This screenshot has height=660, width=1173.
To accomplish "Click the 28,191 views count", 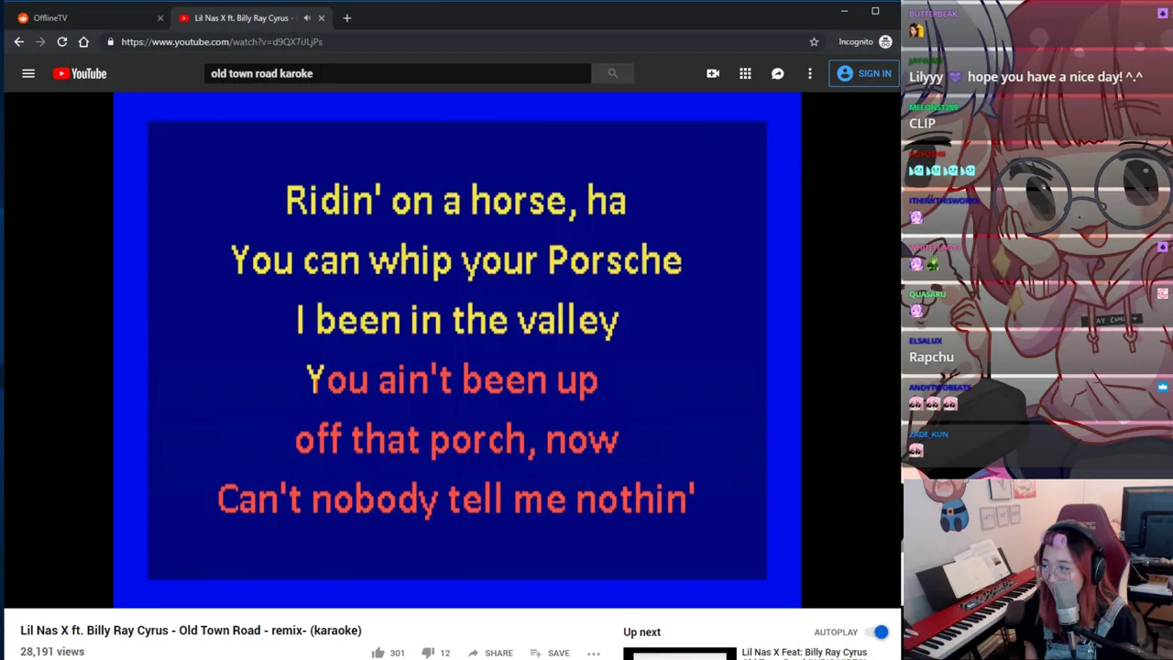I will [x=52, y=652].
